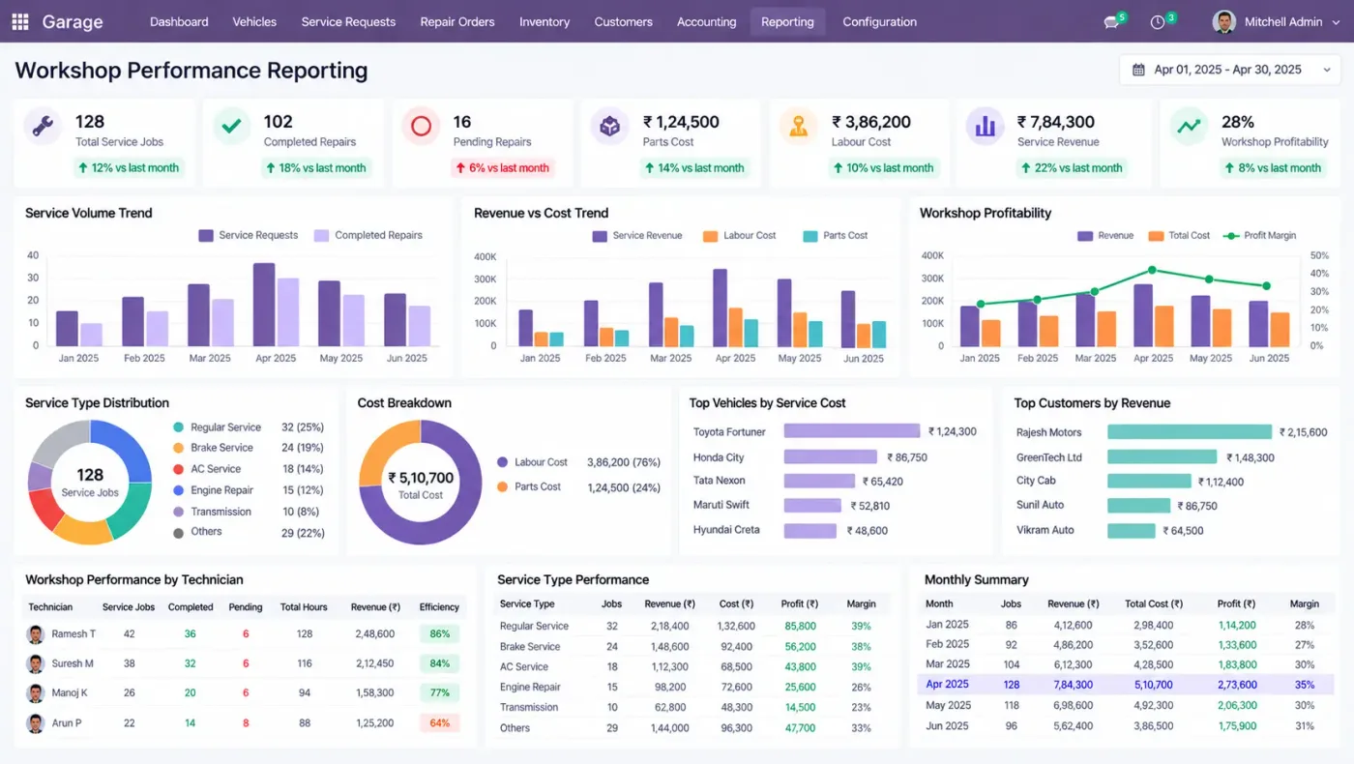Click the wrench icon for Total Service Jobs
This screenshot has width=1354, height=764.
43,127
